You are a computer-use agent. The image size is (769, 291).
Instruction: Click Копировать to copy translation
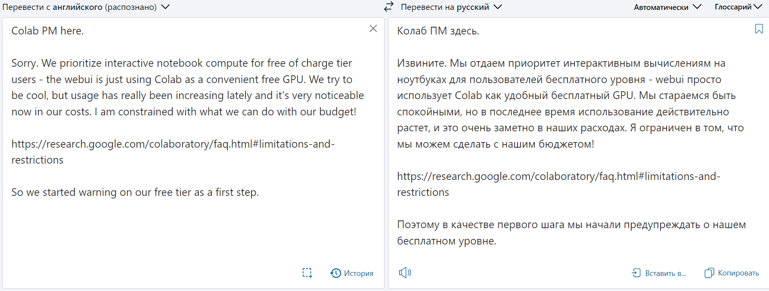coord(738,273)
